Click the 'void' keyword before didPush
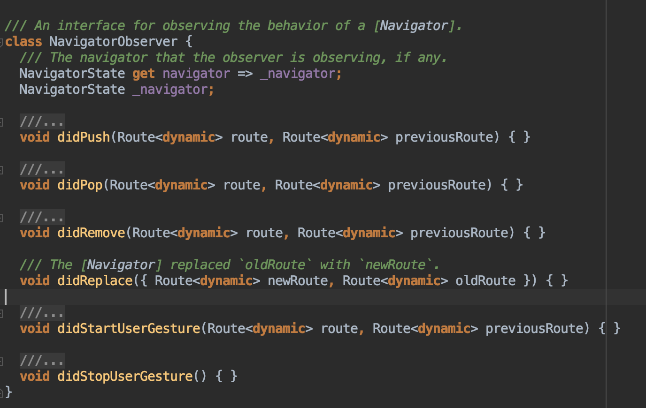Image resolution: width=646 pixels, height=408 pixels. tap(35, 137)
